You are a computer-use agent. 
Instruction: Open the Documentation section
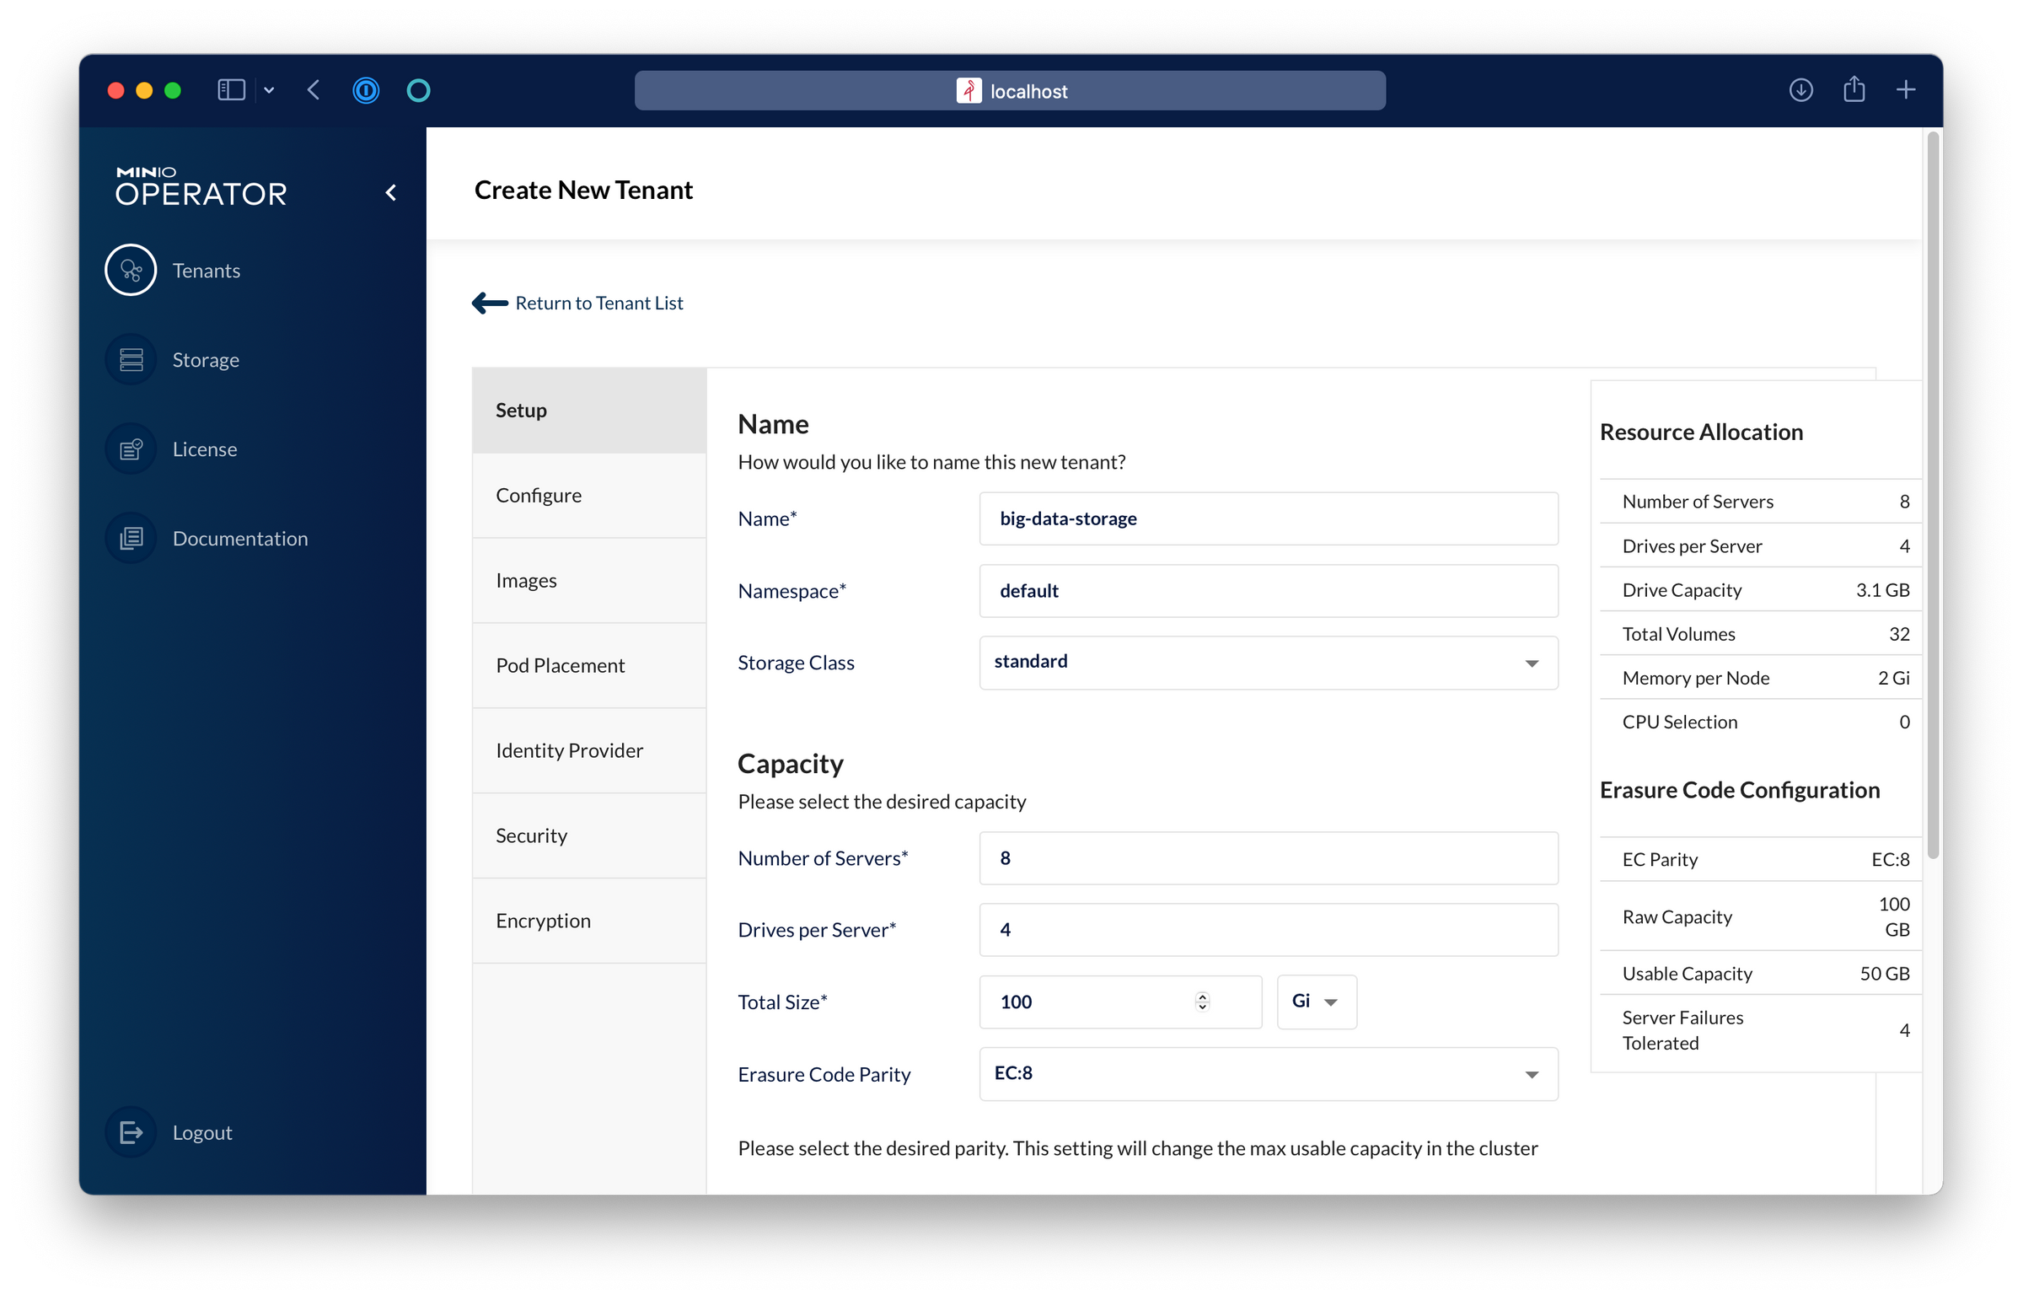pyautogui.click(x=239, y=538)
